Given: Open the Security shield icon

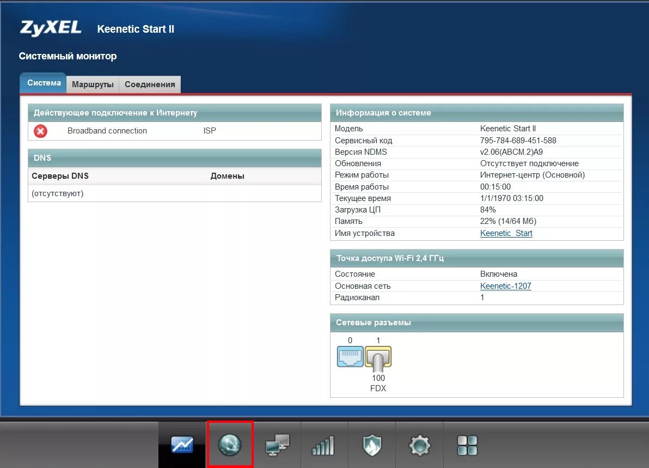Looking at the screenshot, I should click(x=372, y=445).
